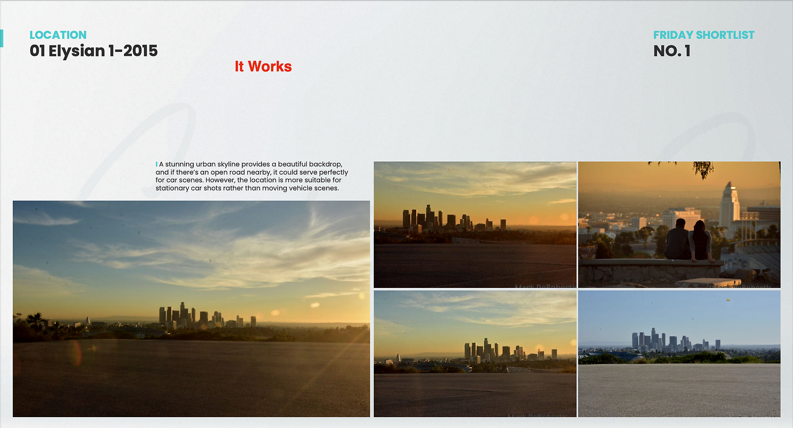Select the "NO. 1" shortlist number
793x428 pixels.
(672, 51)
